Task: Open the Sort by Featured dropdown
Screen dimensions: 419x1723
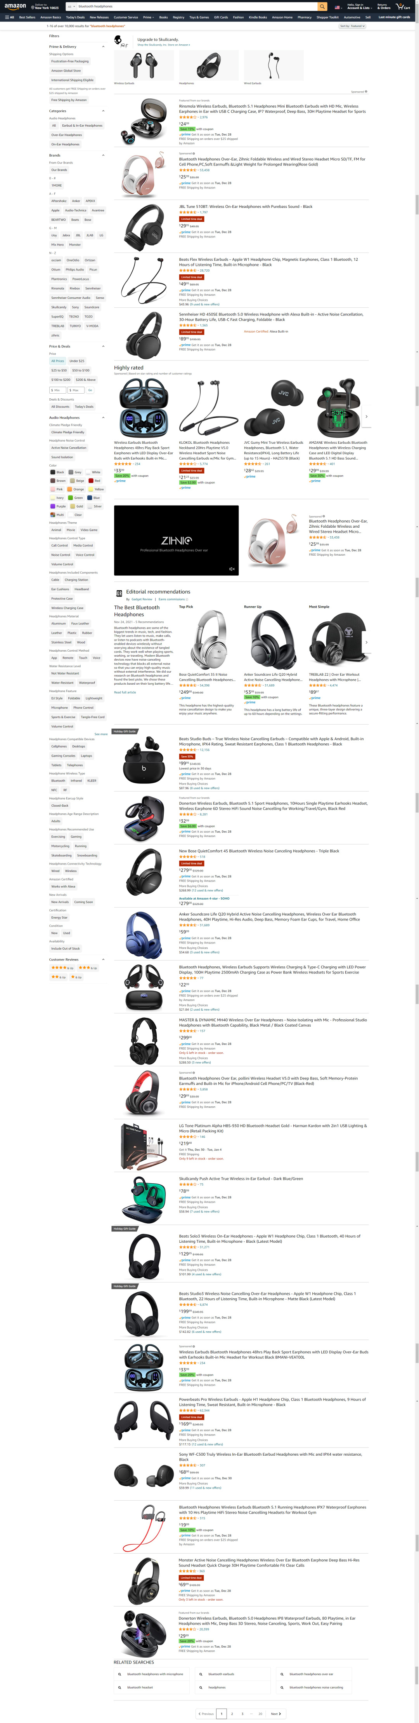Action: 352,26
